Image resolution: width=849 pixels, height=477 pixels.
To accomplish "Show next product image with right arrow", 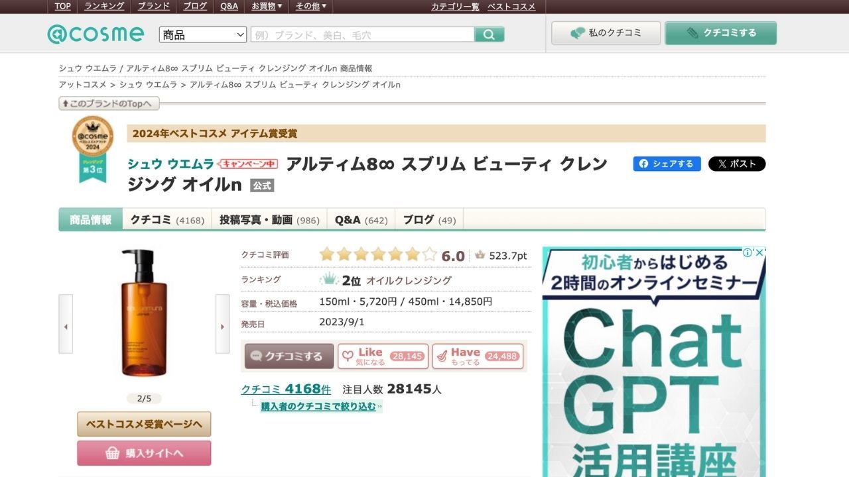I will [223, 324].
